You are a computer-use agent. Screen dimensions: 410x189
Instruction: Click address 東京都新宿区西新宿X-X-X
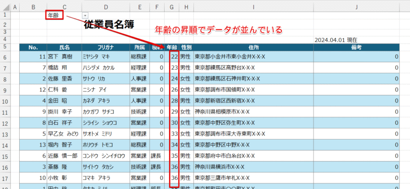point(253,101)
